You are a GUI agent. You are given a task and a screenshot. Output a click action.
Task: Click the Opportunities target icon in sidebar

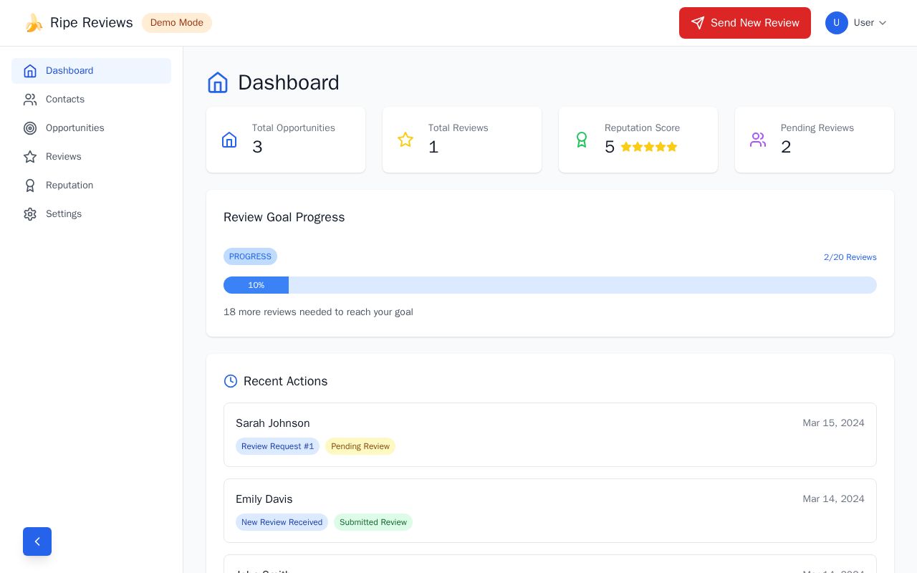[30, 128]
